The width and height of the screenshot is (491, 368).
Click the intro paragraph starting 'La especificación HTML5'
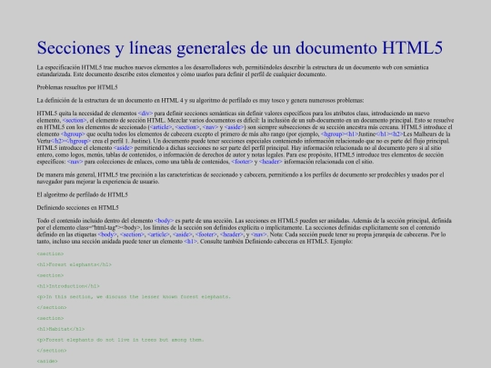pyautogui.click(x=233, y=71)
